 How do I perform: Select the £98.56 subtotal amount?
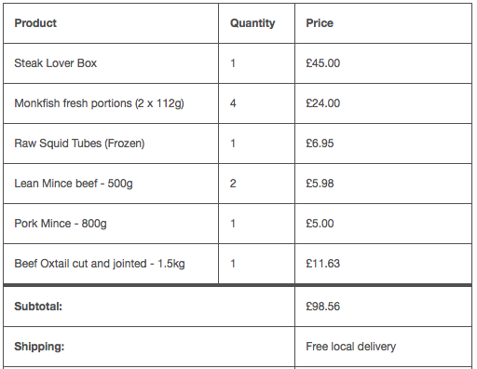[x=323, y=307]
